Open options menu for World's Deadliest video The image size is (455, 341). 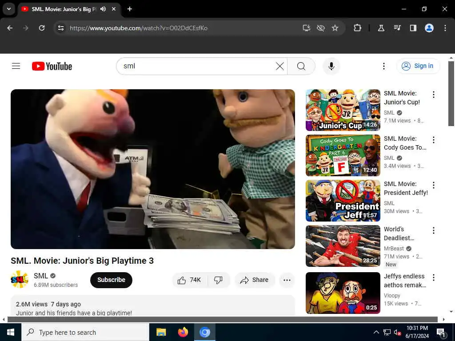point(434,230)
